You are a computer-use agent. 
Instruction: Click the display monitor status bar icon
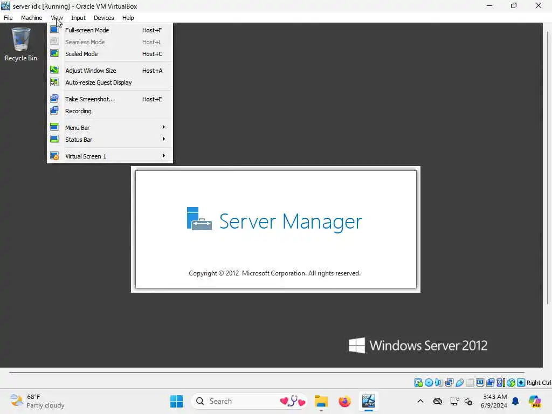point(480,383)
